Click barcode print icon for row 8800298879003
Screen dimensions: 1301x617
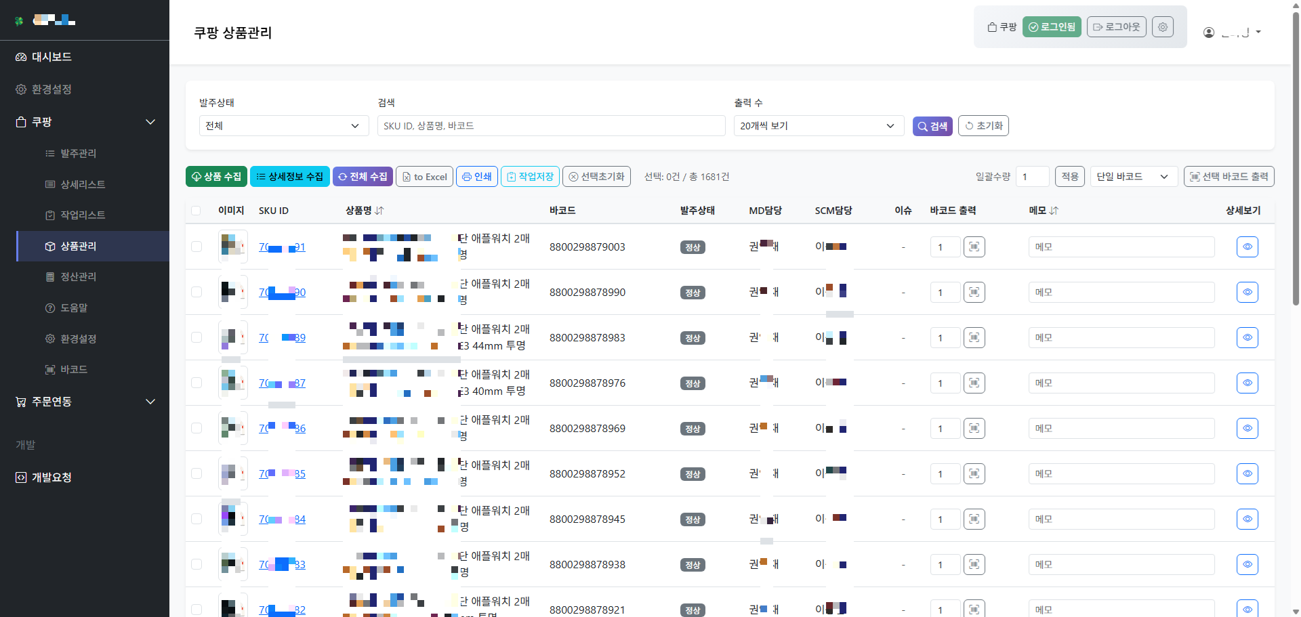click(974, 247)
